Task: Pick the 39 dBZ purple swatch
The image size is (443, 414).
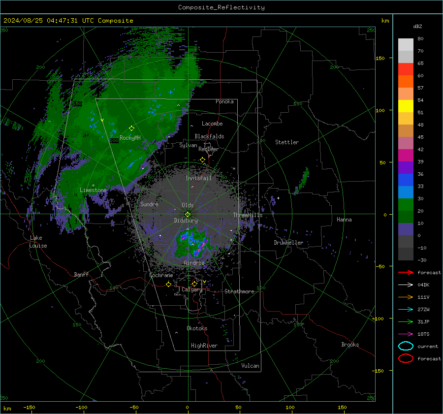Action: [x=406, y=167]
